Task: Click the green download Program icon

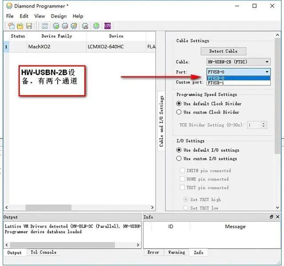Action: pos(96,26)
